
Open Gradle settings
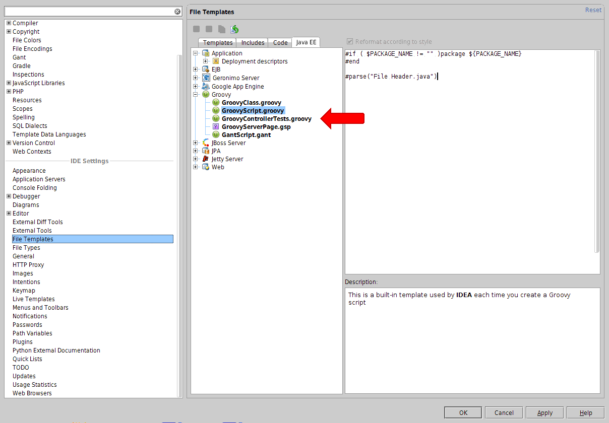tap(22, 66)
